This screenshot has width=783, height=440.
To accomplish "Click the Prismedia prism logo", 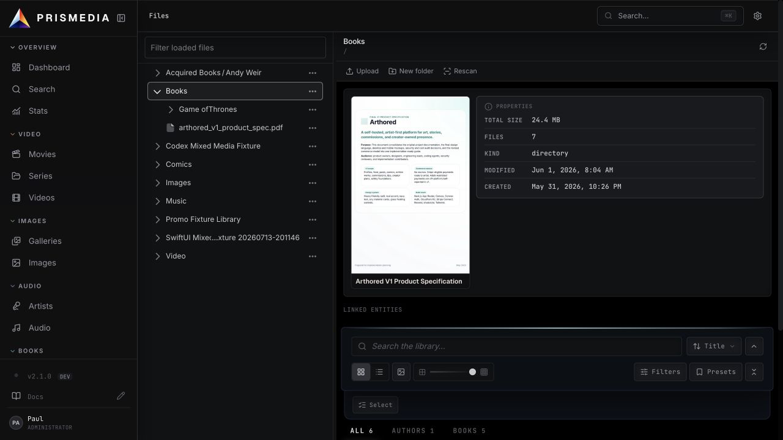I will (x=20, y=18).
